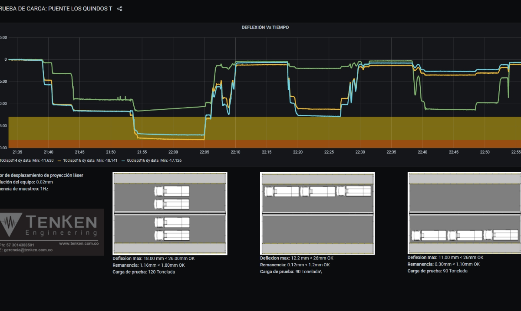The image size is (521, 311).
Task: Click the 0 value on the Y axis
Action: point(6,59)
